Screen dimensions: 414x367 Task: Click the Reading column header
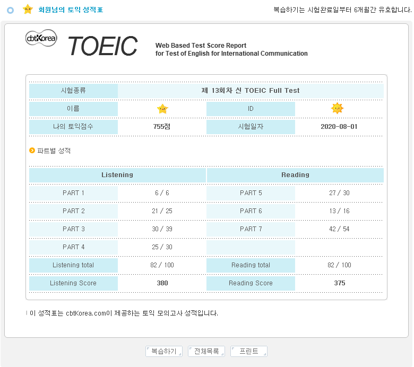295,175
